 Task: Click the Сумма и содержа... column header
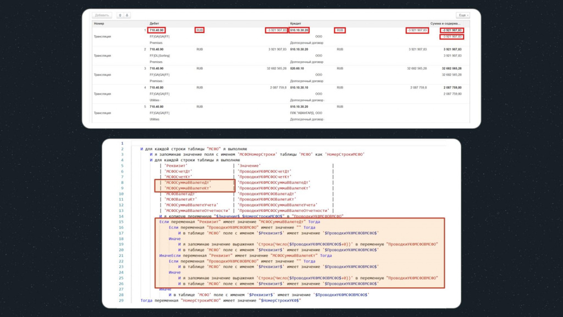click(445, 23)
